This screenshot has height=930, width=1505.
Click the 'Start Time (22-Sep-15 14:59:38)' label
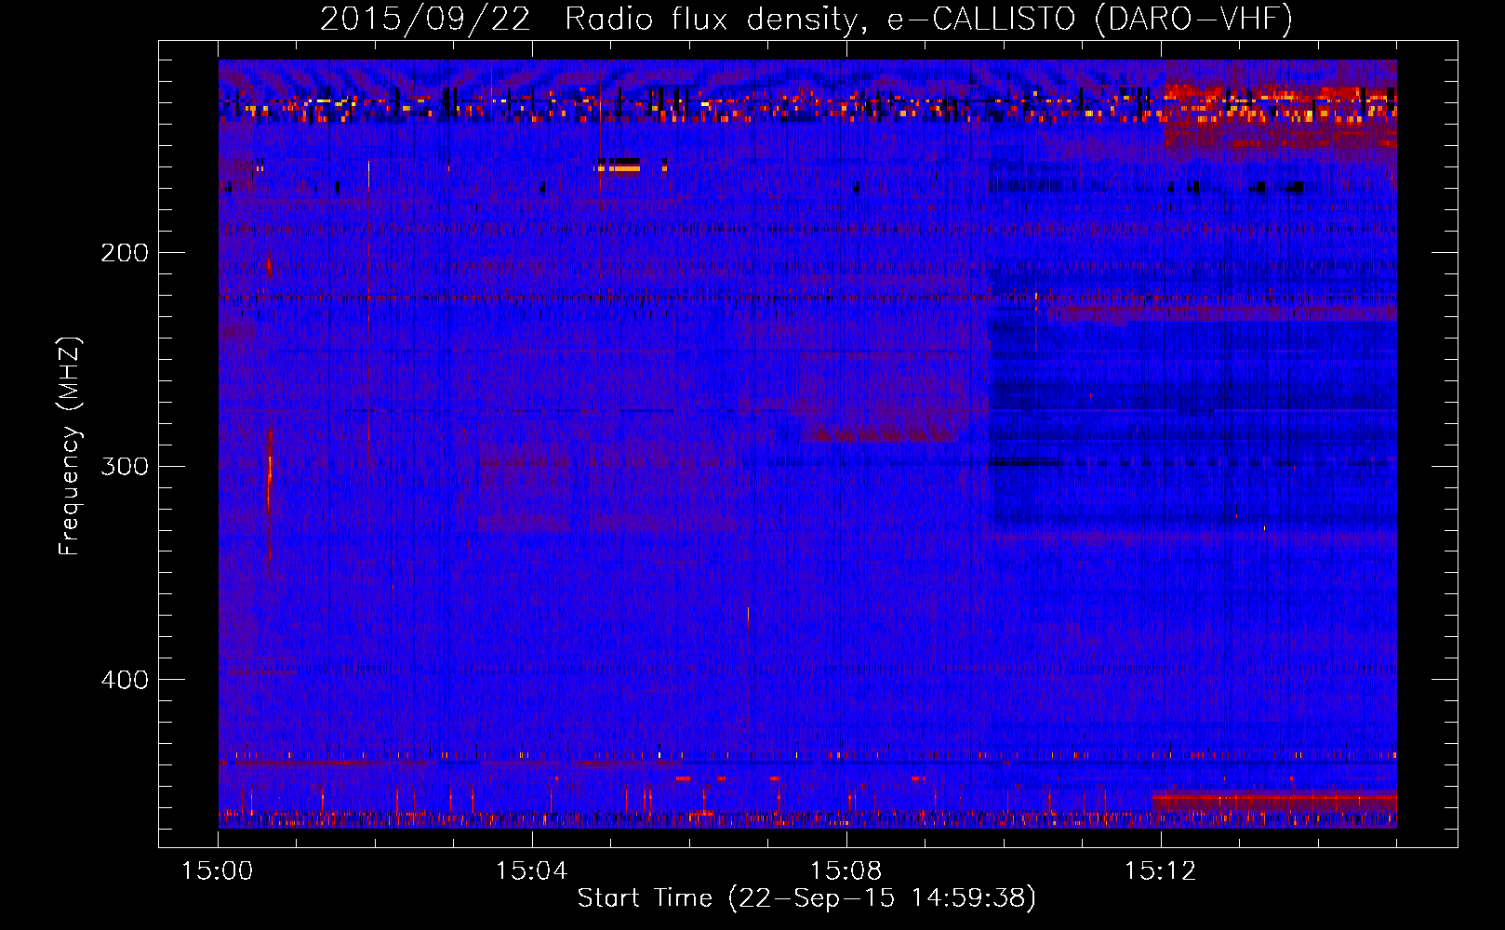(x=806, y=898)
